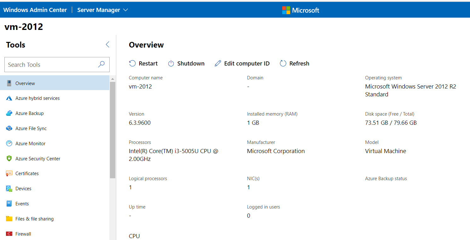Open the Firewall tool
Screen dimensions: 470x240
[55, 234]
